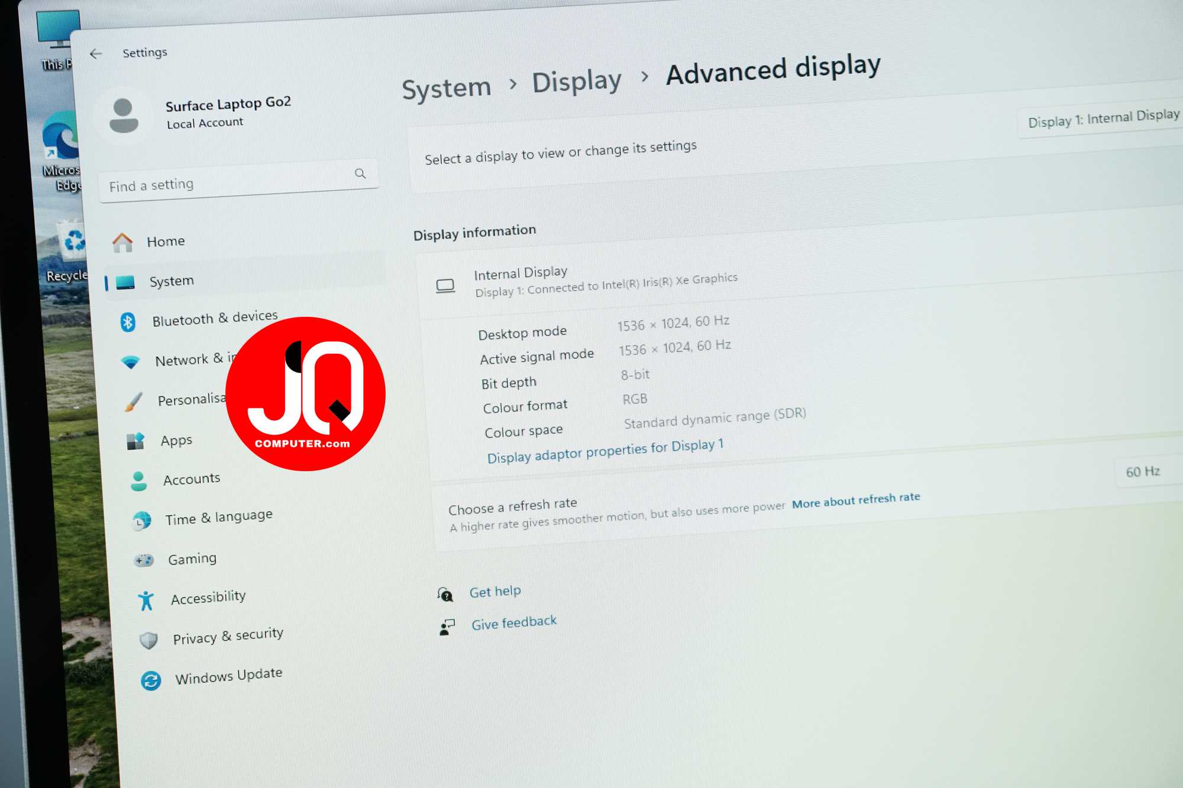Click the Find a setting search box

(x=238, y=180)
